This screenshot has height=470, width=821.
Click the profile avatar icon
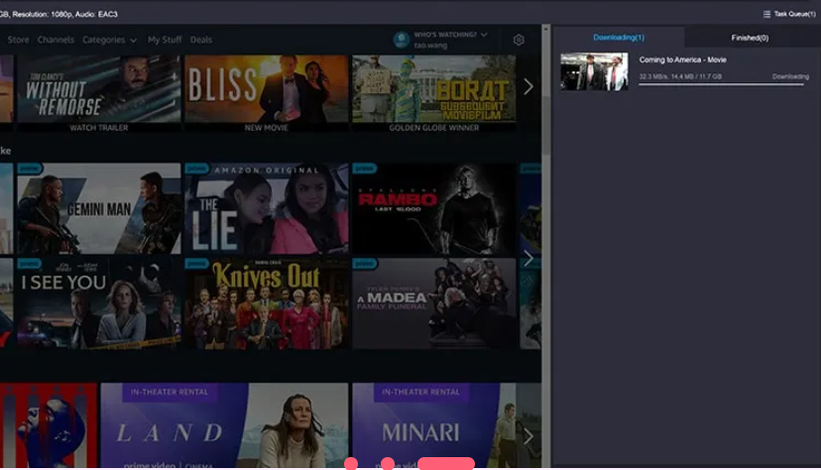[x=401, y=40]
